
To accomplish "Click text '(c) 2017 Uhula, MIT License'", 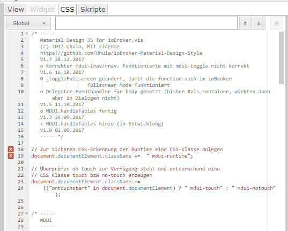I will point(80,47).
